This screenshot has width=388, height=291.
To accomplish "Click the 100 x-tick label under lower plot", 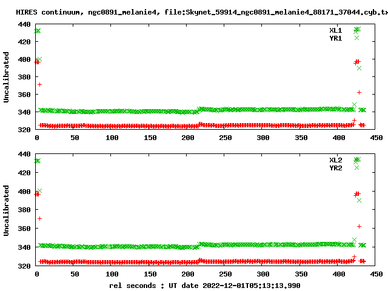I will point(112,274).
